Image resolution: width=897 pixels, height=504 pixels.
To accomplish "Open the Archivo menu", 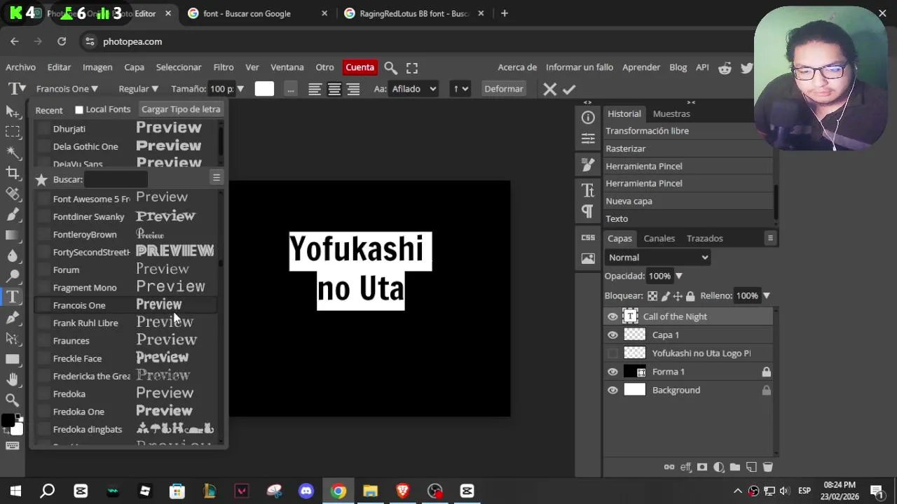I will (x=20, y=67).
